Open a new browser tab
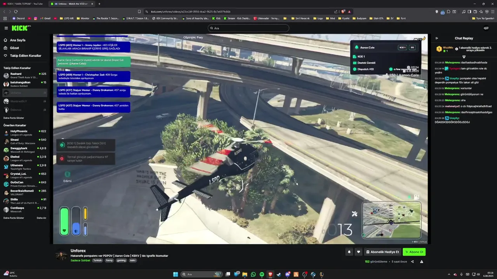497x279 pixels. pyautogui.click(x=99, y=4)
